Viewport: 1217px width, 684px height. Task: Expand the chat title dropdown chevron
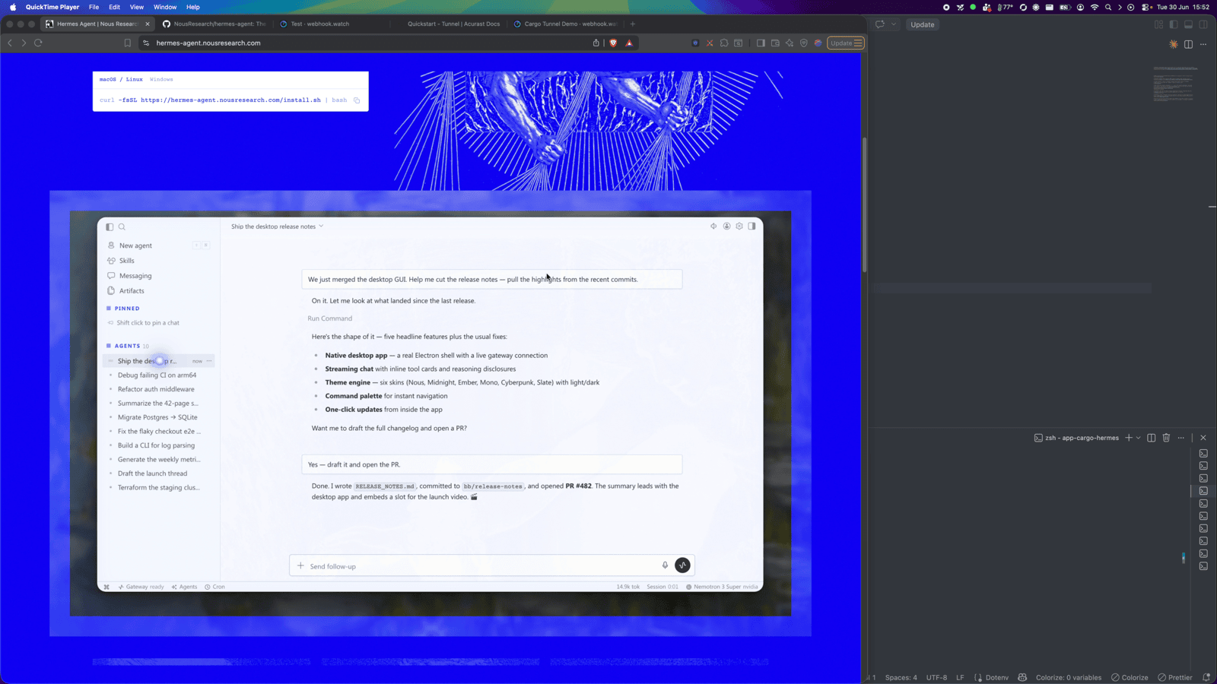click(x=321, y=226)
